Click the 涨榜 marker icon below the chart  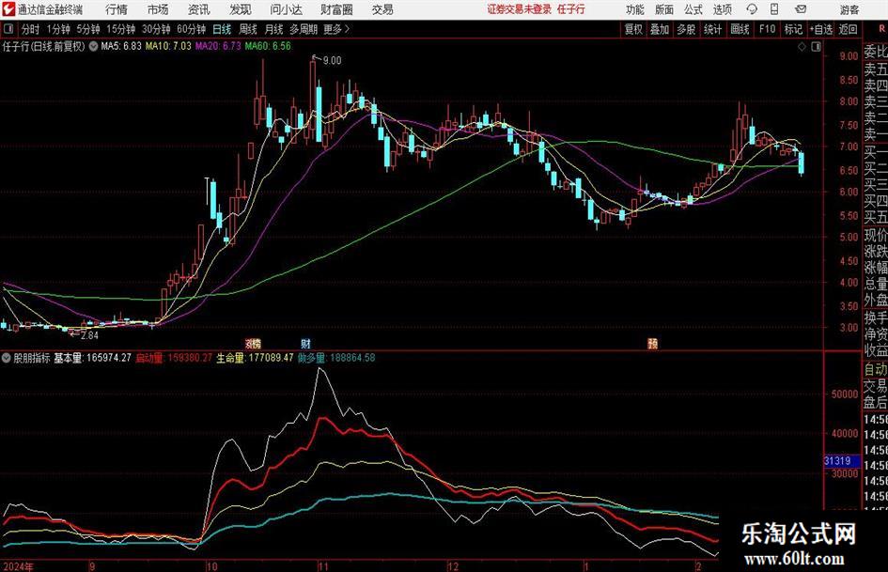(253, 343)
